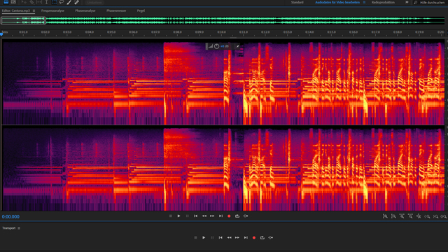Stop playback in the Transport panel
Screen dimensions: 448x252
click(195, 238)
